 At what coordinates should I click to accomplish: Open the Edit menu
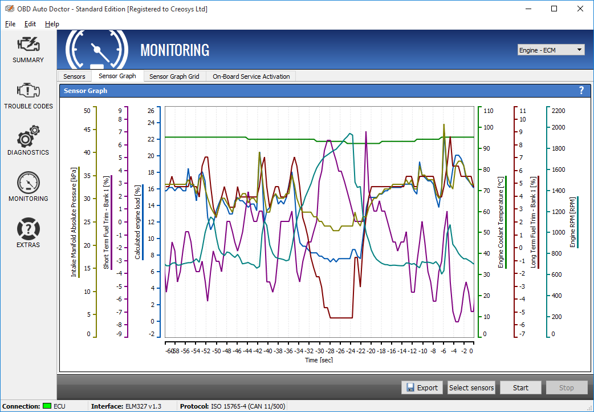click(30, 24)
